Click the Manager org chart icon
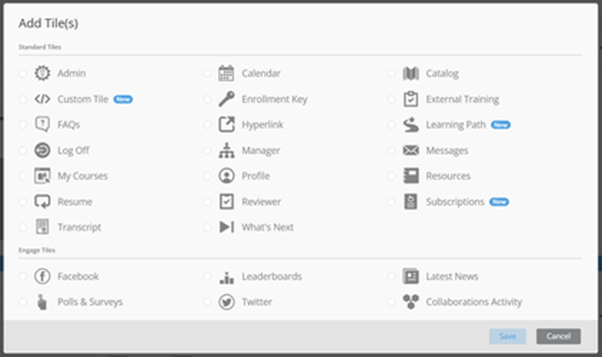The image size is (602, 357). pyautogui.click(x=226, y=150)
